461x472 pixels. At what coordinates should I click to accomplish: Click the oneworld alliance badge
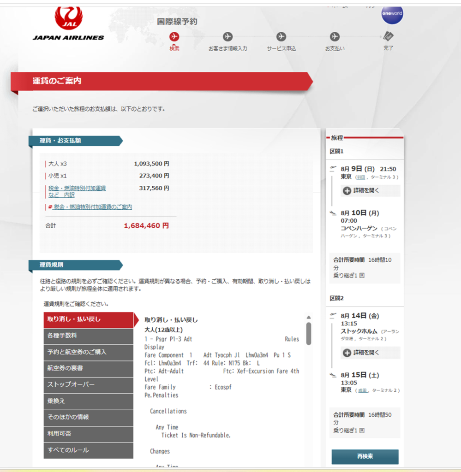point(392,13)
